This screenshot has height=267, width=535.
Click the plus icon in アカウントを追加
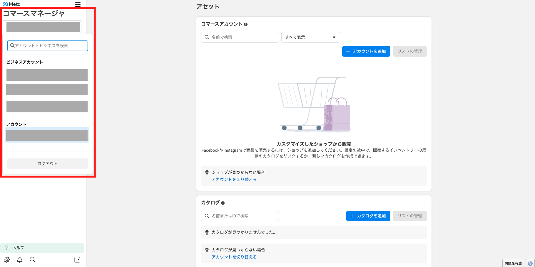point(348,51)
